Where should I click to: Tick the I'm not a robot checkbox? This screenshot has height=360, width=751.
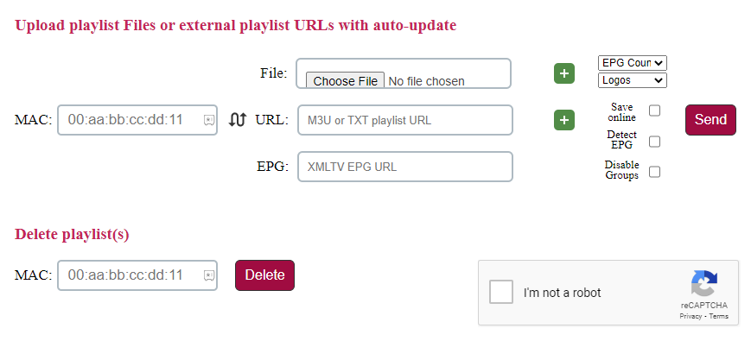[501, 292]
